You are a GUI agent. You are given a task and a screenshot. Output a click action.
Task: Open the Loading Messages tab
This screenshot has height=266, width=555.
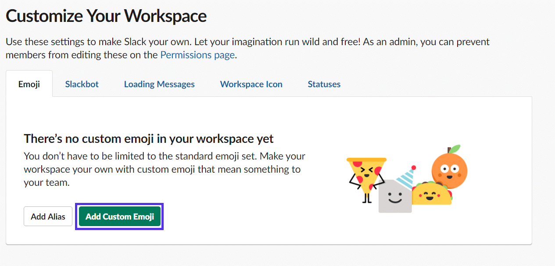click(159, 84)
